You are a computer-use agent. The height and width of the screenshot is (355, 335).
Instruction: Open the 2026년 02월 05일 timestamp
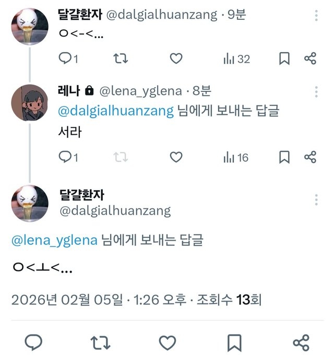(68, 300)
